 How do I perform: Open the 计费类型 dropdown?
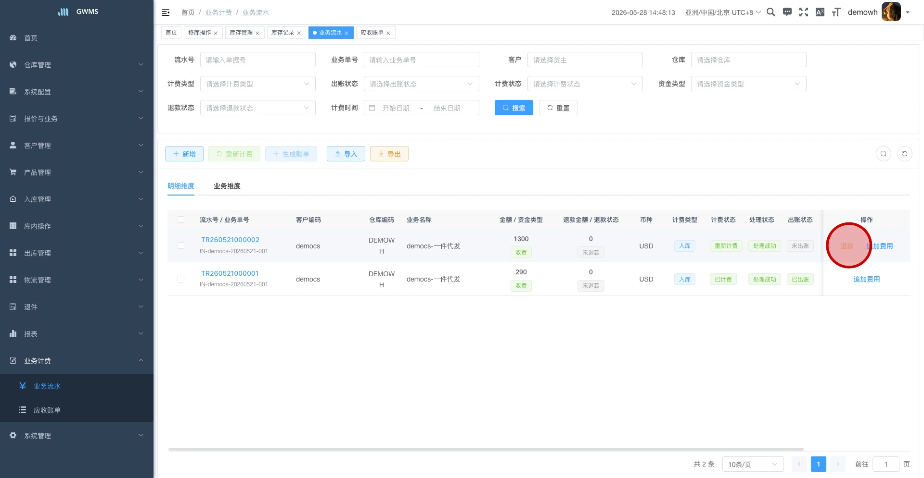coord(258,84)
